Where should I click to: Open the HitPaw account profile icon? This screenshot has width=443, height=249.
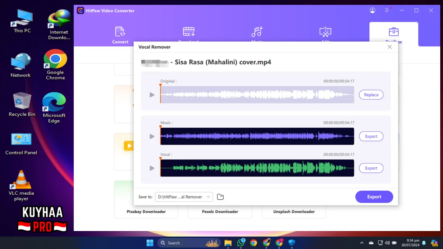click(x=372, y=10)
